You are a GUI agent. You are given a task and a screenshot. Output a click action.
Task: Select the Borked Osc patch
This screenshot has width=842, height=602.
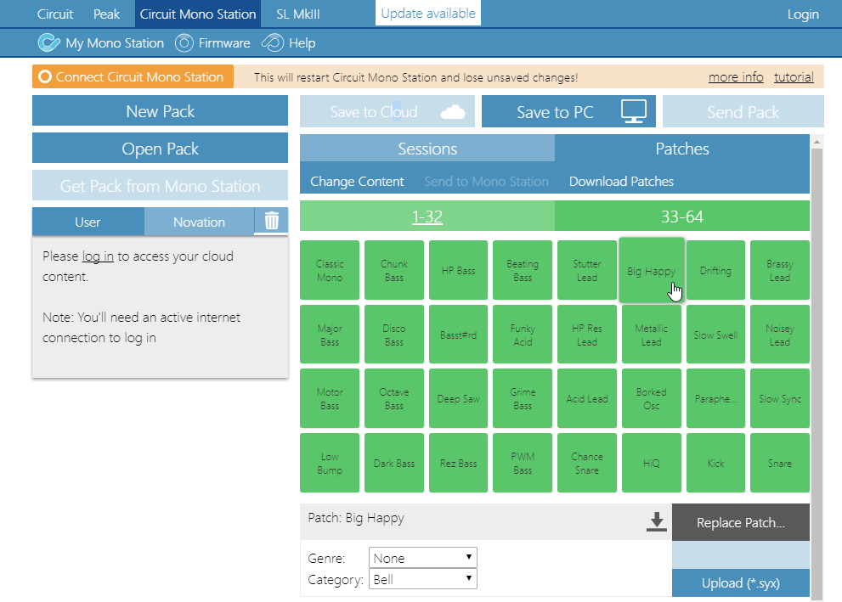(x=652, y=398)
